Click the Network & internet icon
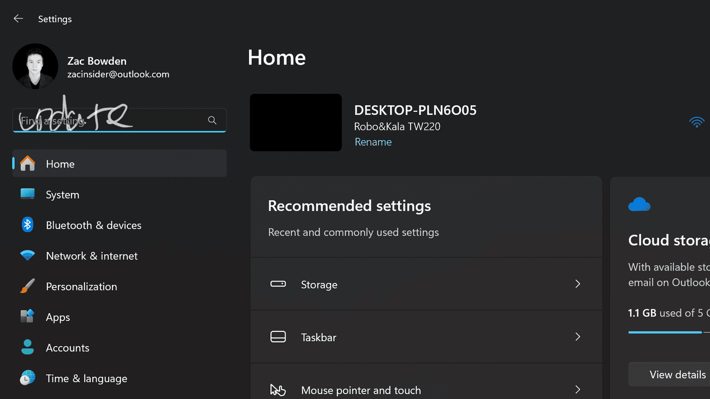Screen dimensions: 710x399 point(27,255)
